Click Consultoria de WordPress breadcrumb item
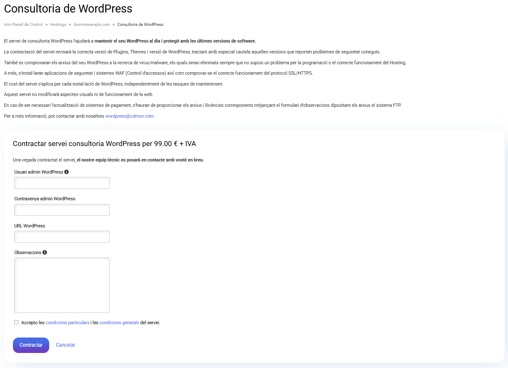This screenshot has width=508, height=368. (140, 25)
